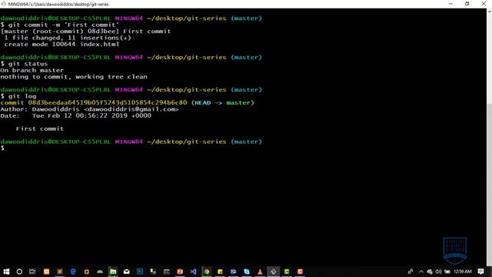Click the Git Bash title bar icon

coord(3,4)
